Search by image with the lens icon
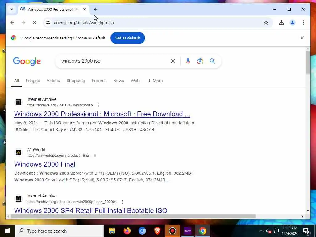316x237 pixels. click(200, 61)
